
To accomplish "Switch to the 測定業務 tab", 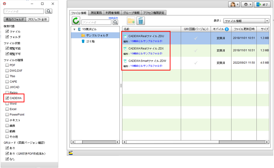I will pos(96,13).
